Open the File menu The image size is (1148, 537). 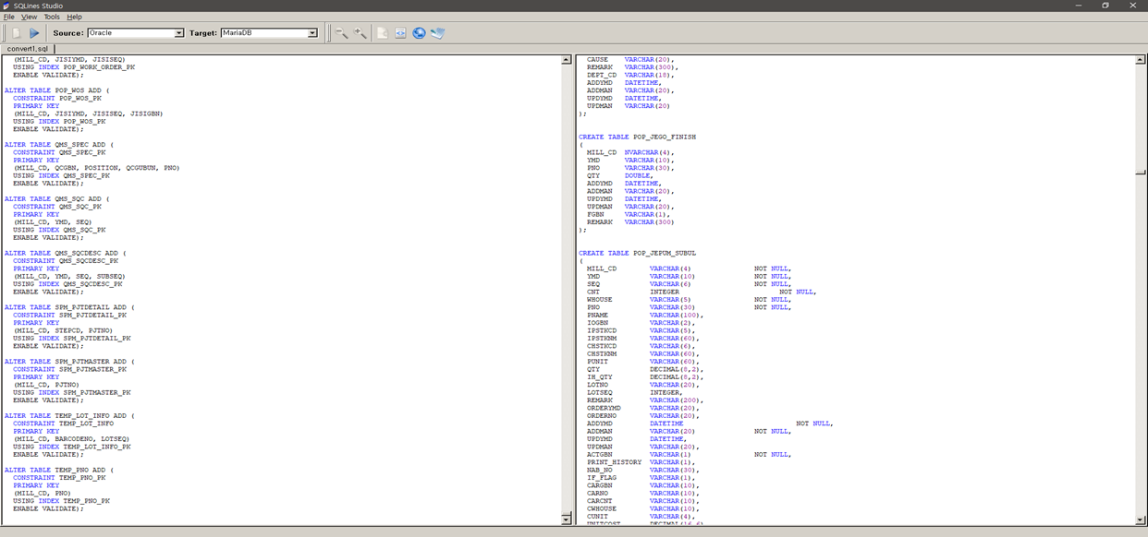[8, 17]
